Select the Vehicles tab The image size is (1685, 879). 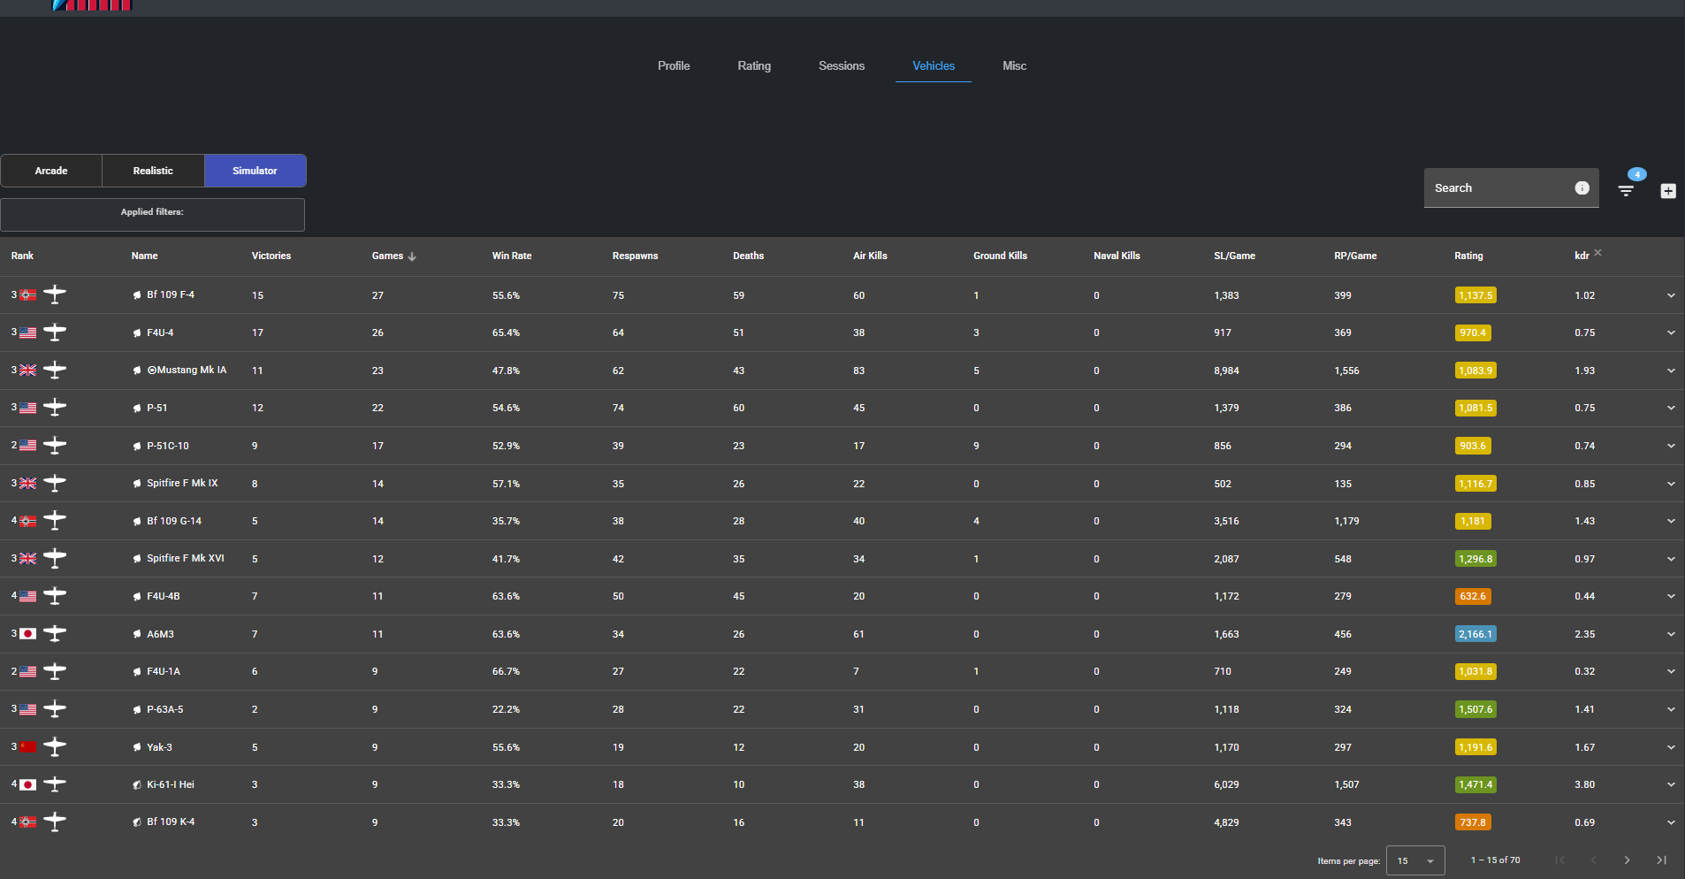point(934,66)
